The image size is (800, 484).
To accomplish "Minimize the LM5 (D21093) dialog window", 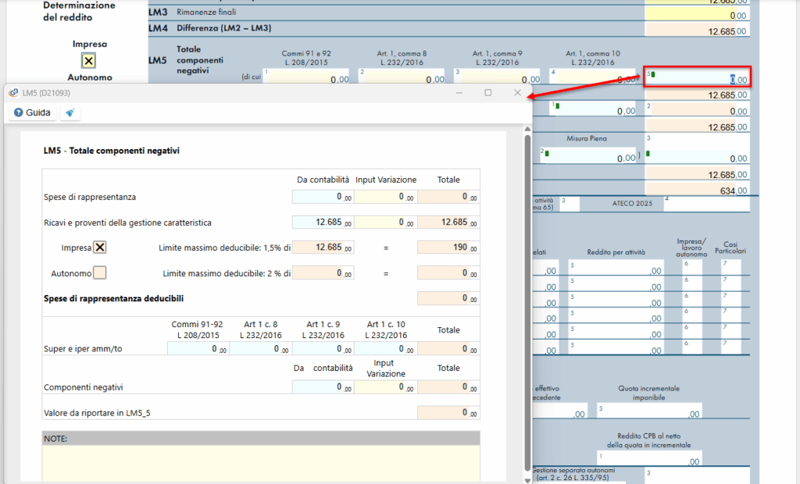I will (x=459, y=93).
